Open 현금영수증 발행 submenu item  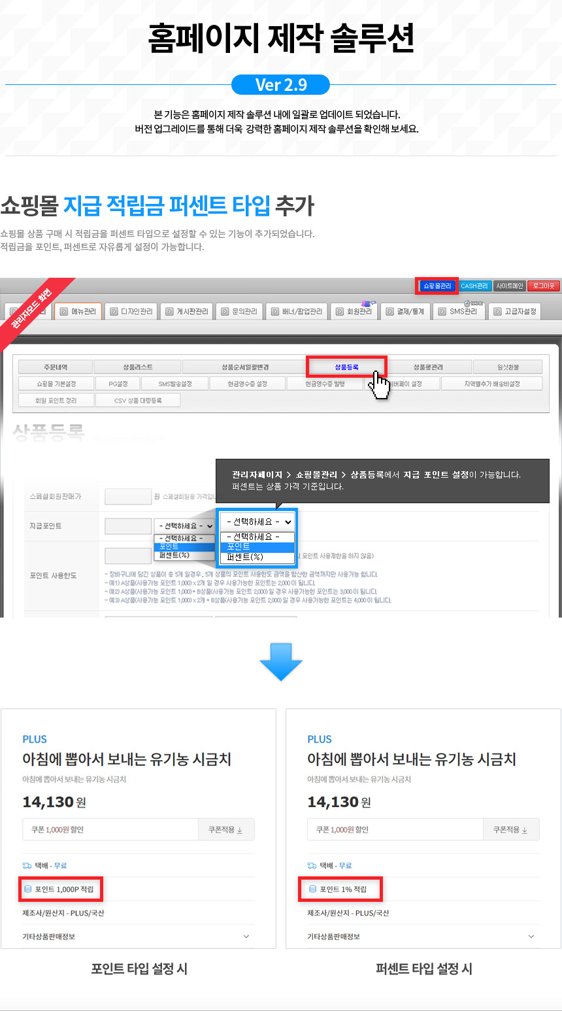coord(325,384)
